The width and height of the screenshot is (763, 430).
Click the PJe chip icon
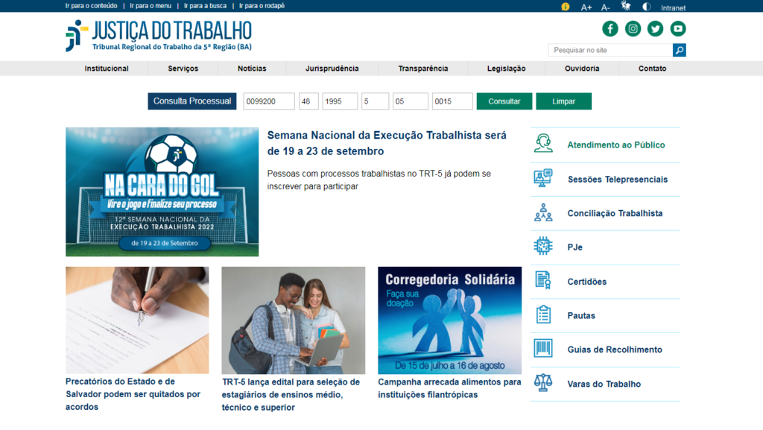543,247
